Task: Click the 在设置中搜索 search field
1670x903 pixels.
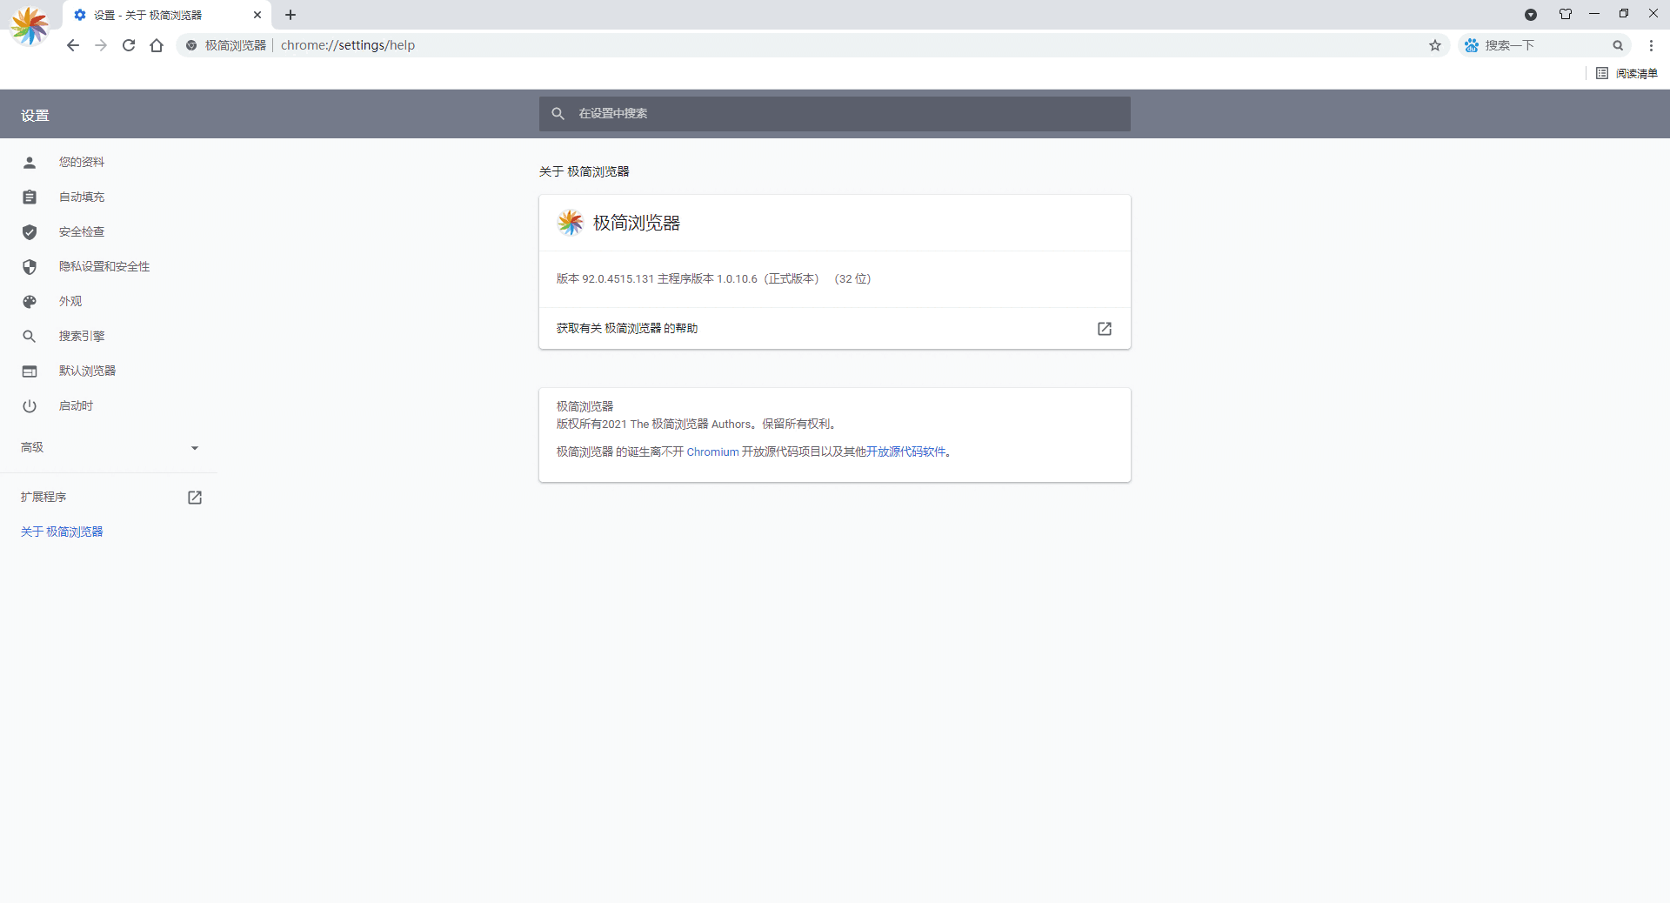Action: 833,113
